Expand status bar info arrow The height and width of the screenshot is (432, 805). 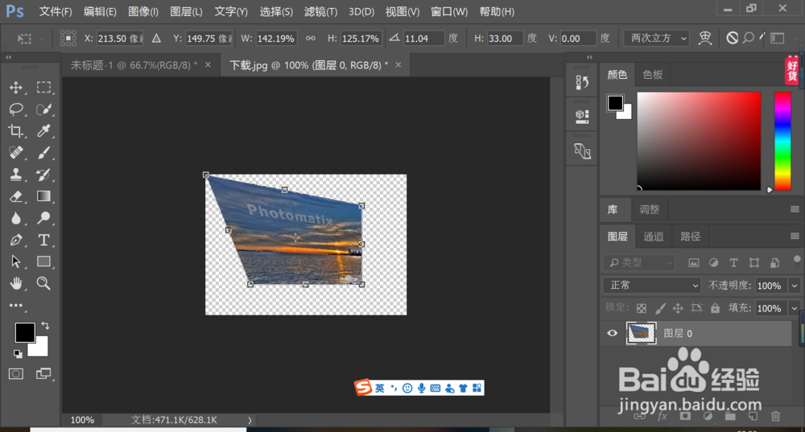pyautogui.click(x=250, y=420)
